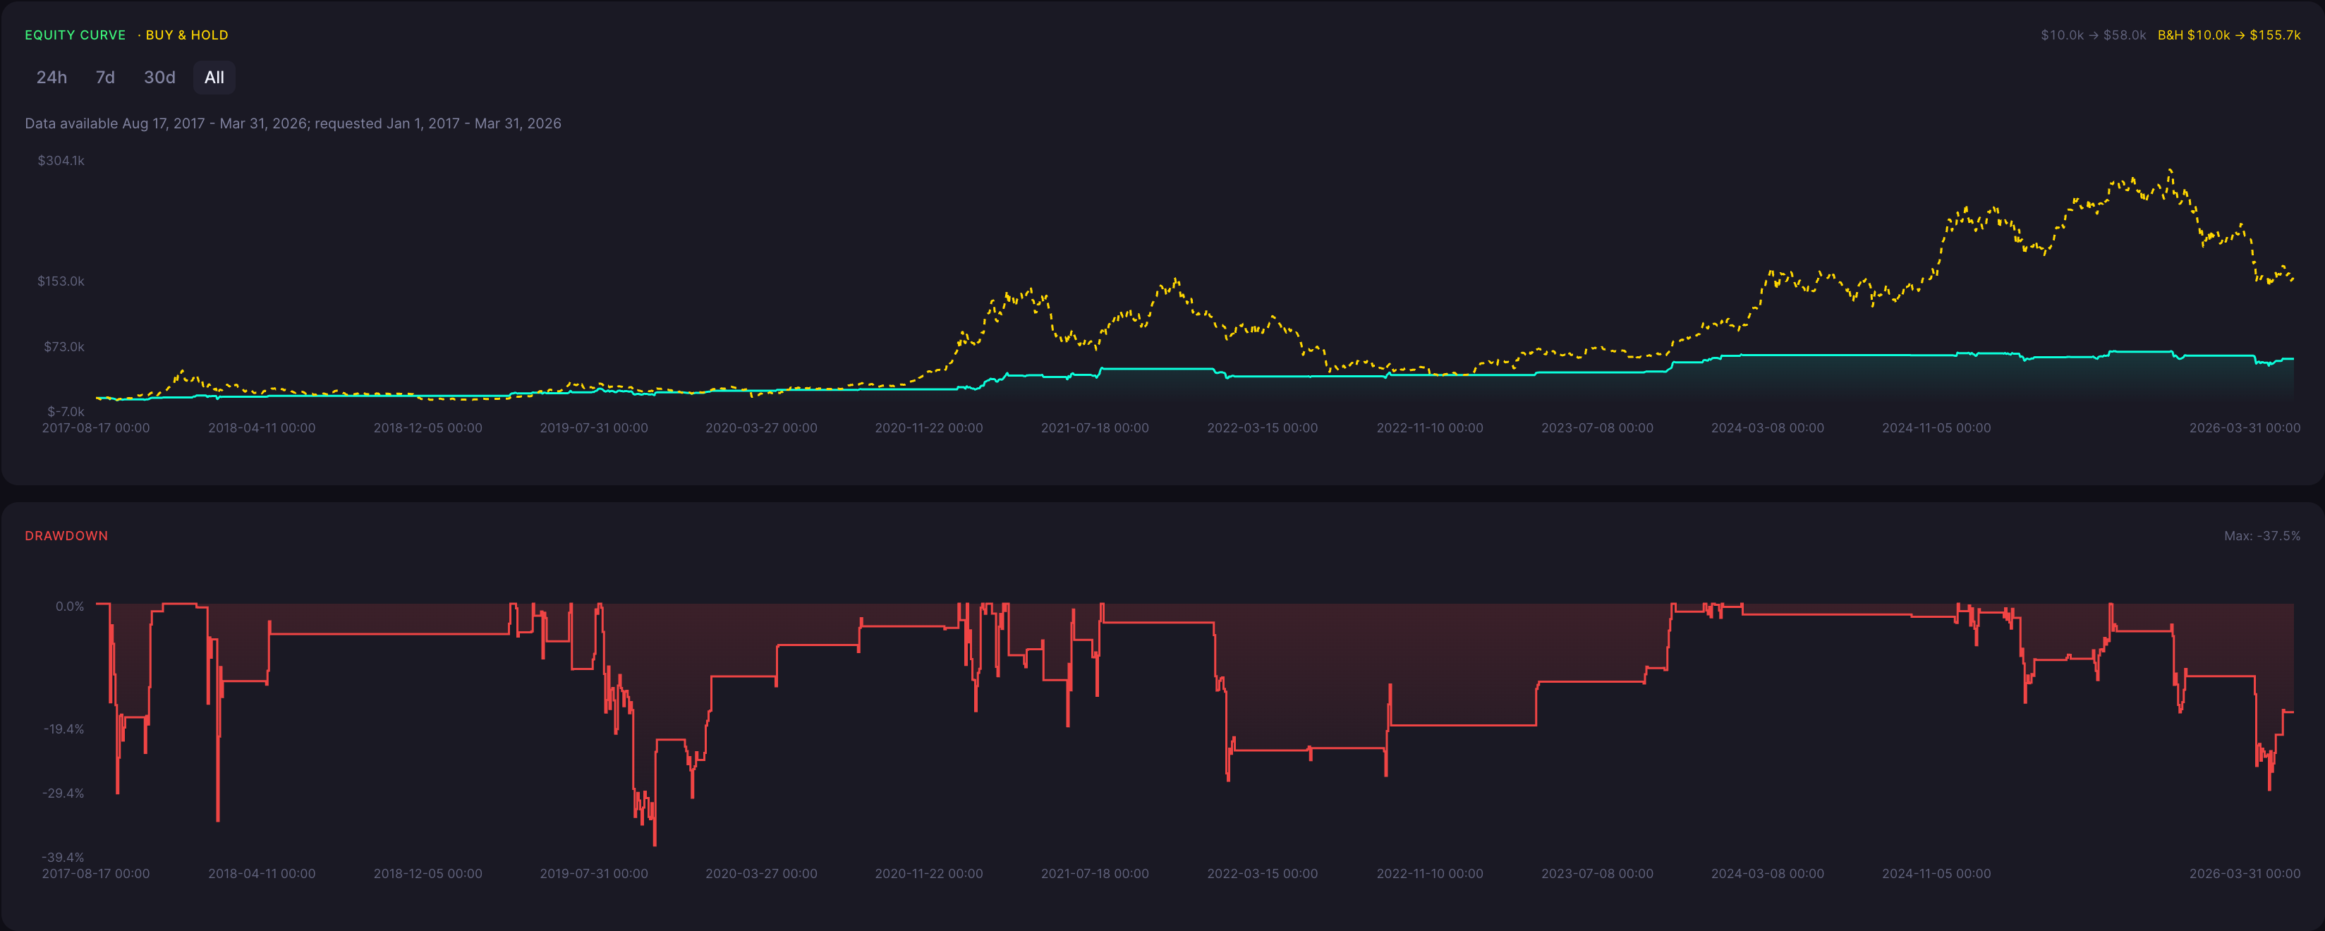The image size is (2325, 931).
Task: Click drawdown chart date 2018-04-11 00:00
Action: [x=262, y=874]
